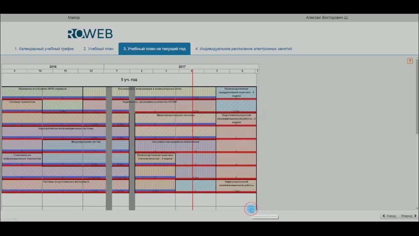The height and width of the screenshot is (236, 419).
Task: Select the 2017 year header
Action: 182,67
